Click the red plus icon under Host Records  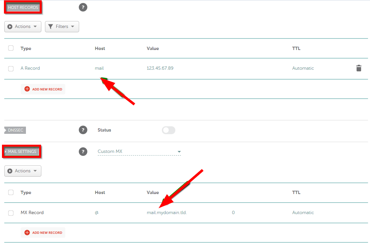(x=27, y=89)
